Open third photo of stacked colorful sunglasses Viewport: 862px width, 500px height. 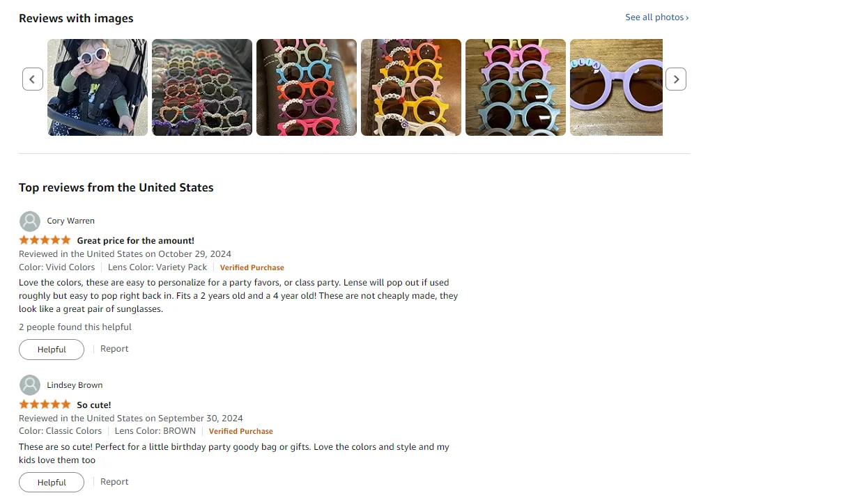point(307,87)
